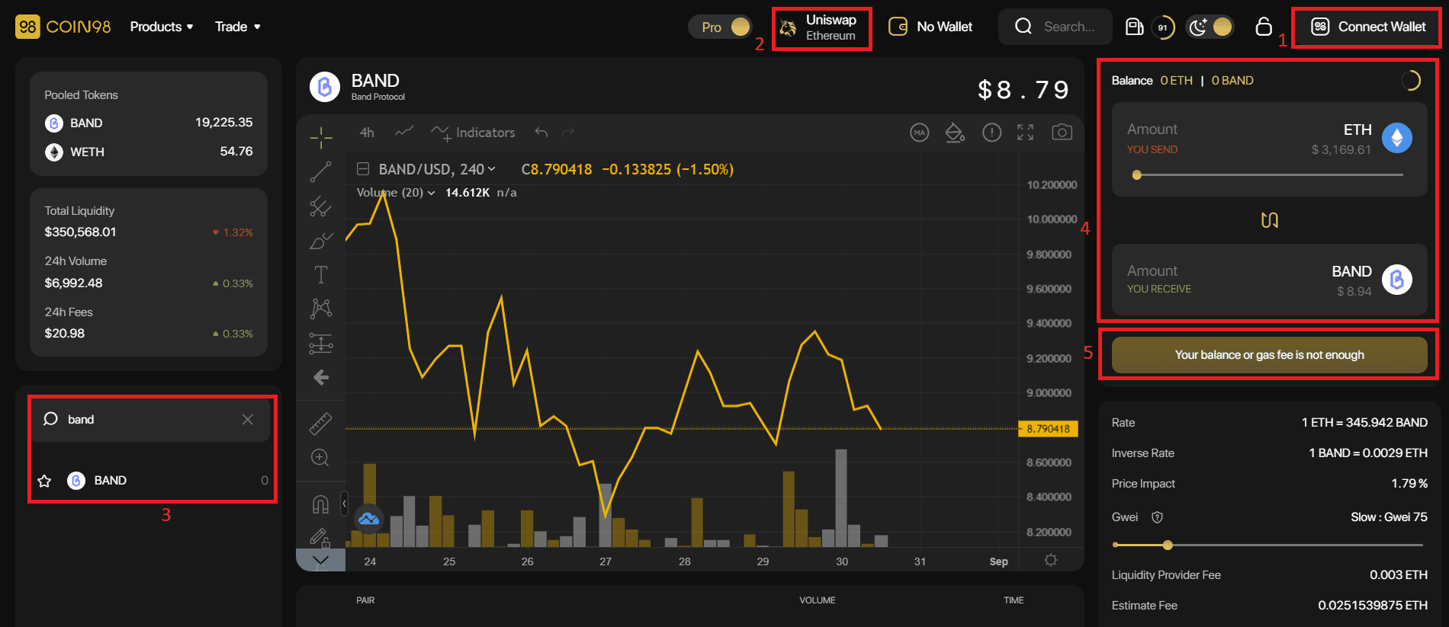Click the TIME column header
1449x627 pixels.
click(x=1014, y=600)
